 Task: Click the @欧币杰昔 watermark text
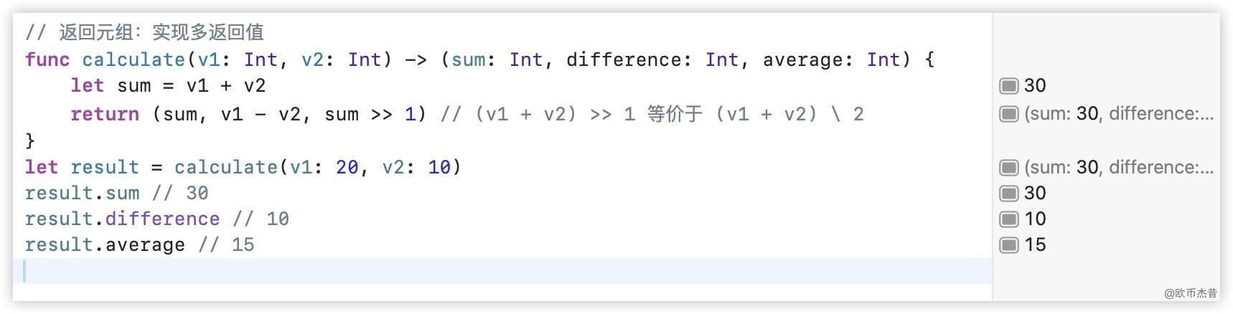tap(1190, 293)
